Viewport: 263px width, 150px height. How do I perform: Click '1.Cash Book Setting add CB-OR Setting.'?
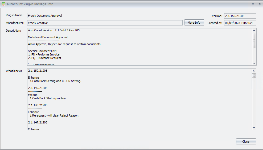[56, 81]
